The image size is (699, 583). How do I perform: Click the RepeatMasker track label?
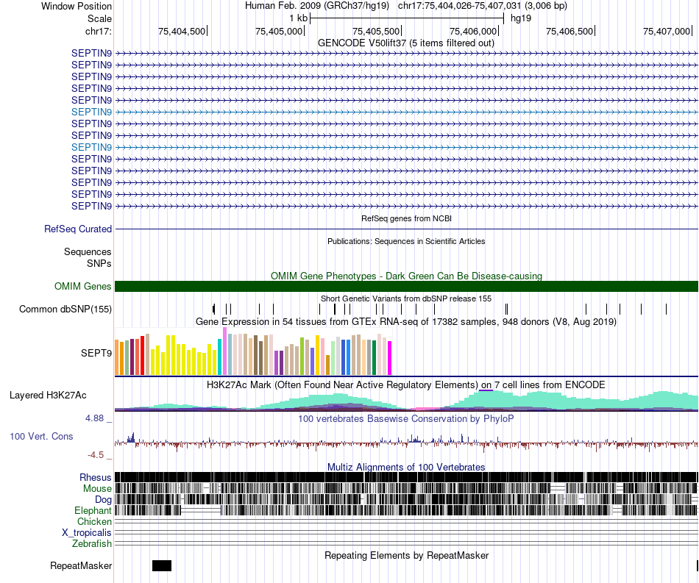[x=81, y=565]
